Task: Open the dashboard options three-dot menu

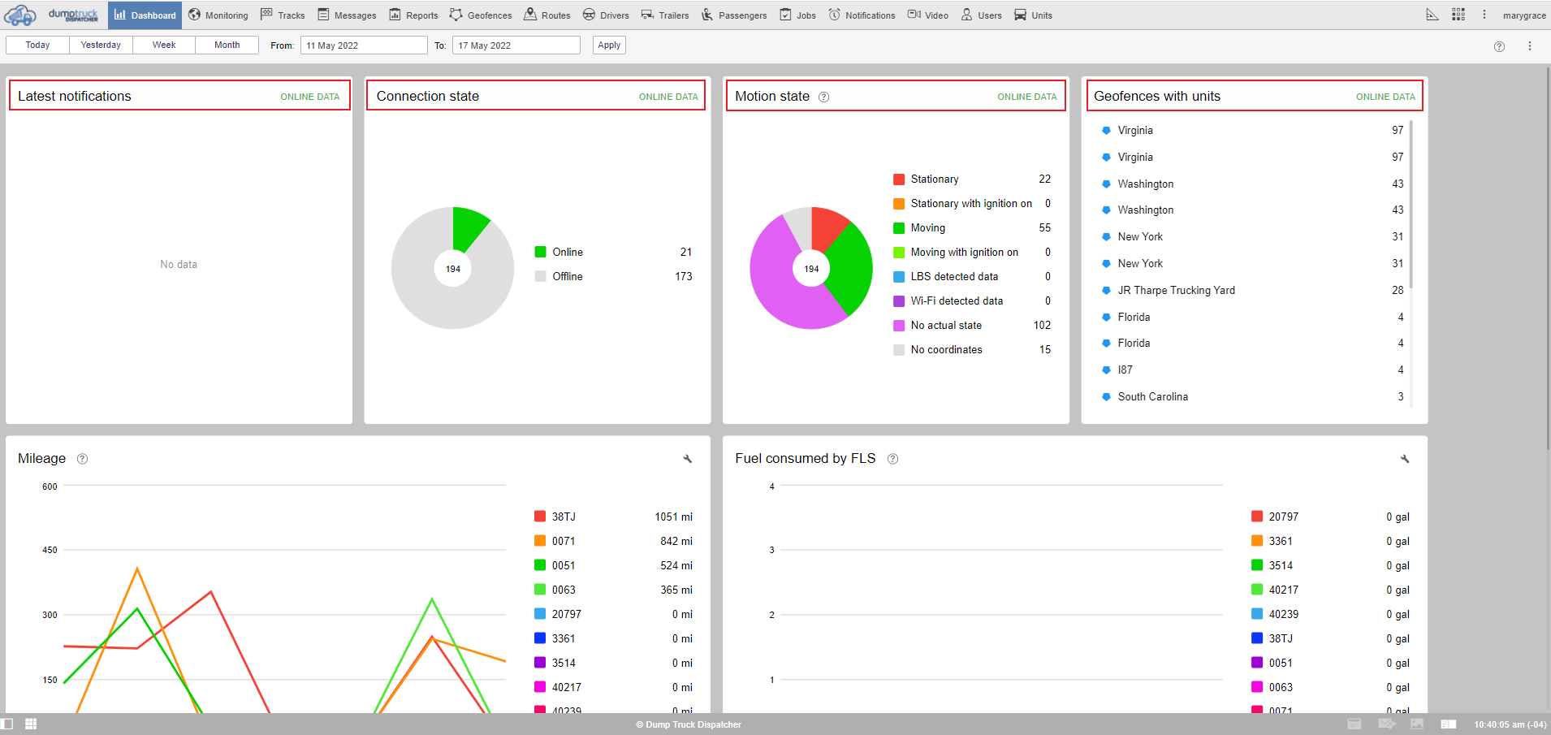Action: pos(1529,46)
